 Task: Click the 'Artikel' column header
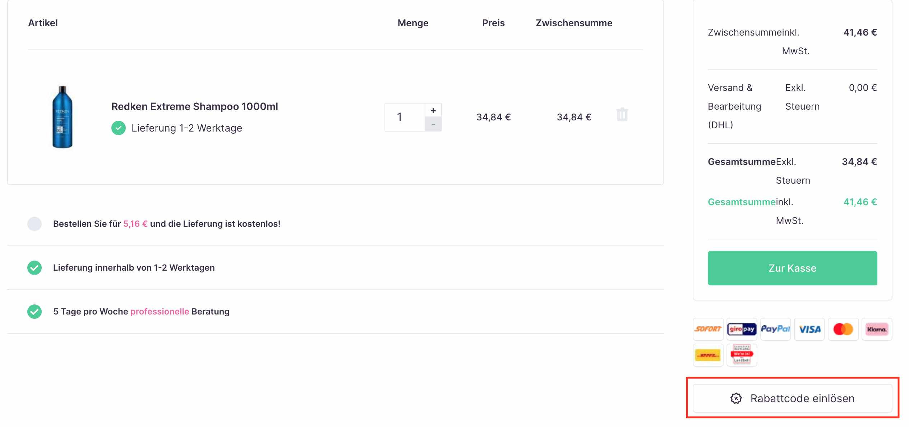[43, 23]
